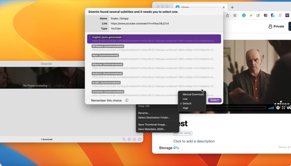
Task: Click the info icon beside Remember this choice
Action: tap(127, 100)
